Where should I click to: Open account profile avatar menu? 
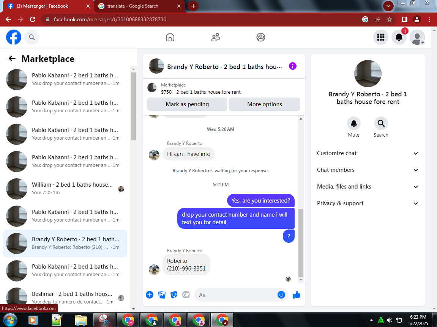click(x=417, y=37)
